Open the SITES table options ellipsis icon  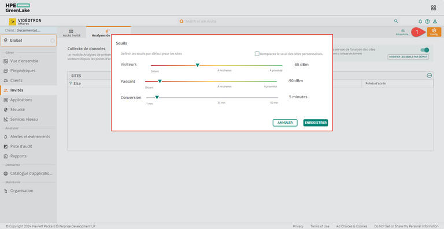click(430, 75)
